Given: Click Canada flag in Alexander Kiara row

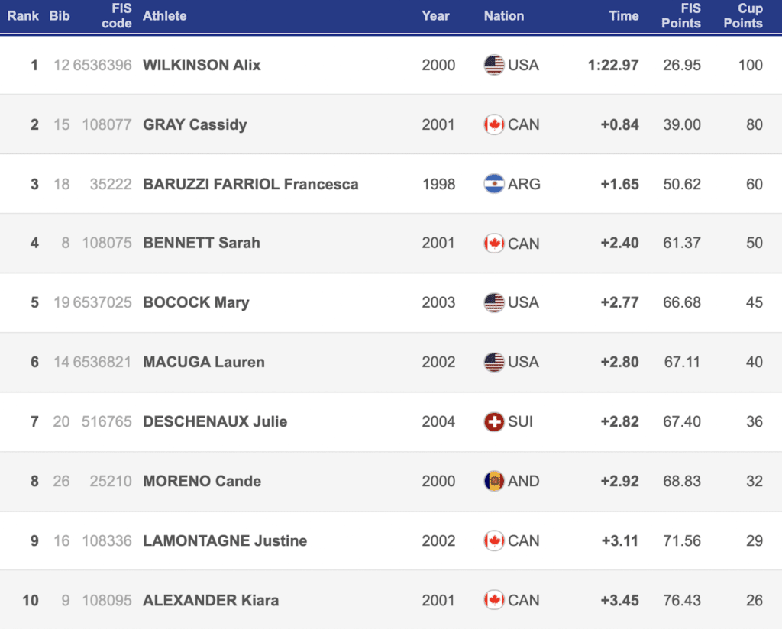Looking at the screenshot, I should click(x=494, y=600).
